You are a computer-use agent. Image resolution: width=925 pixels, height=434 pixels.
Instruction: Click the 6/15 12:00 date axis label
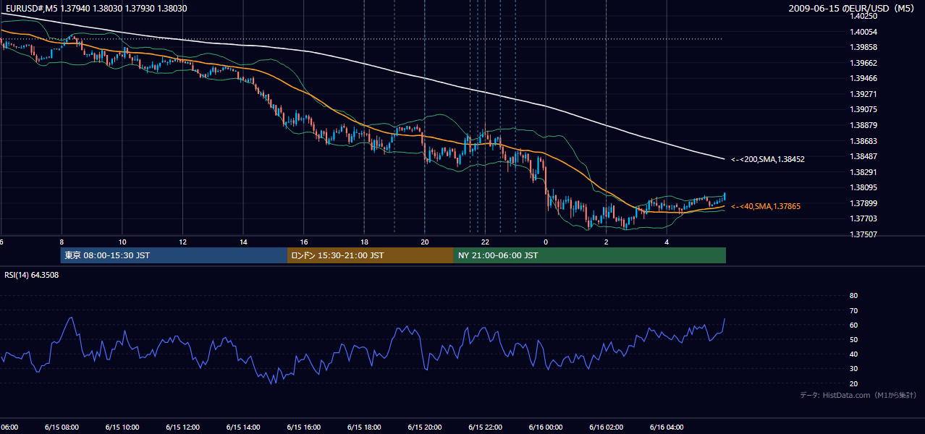[182, 427]
